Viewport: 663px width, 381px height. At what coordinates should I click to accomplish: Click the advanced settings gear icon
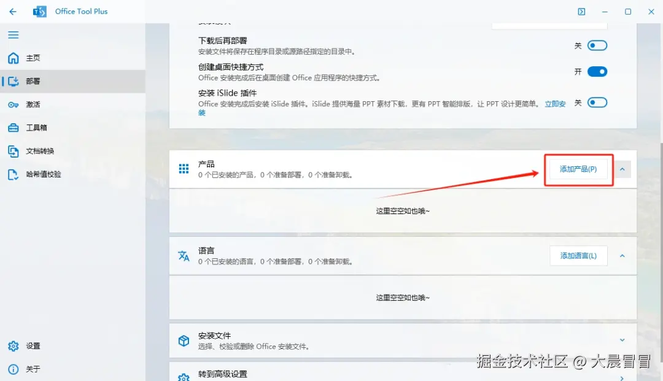click(x=184, y=377)
